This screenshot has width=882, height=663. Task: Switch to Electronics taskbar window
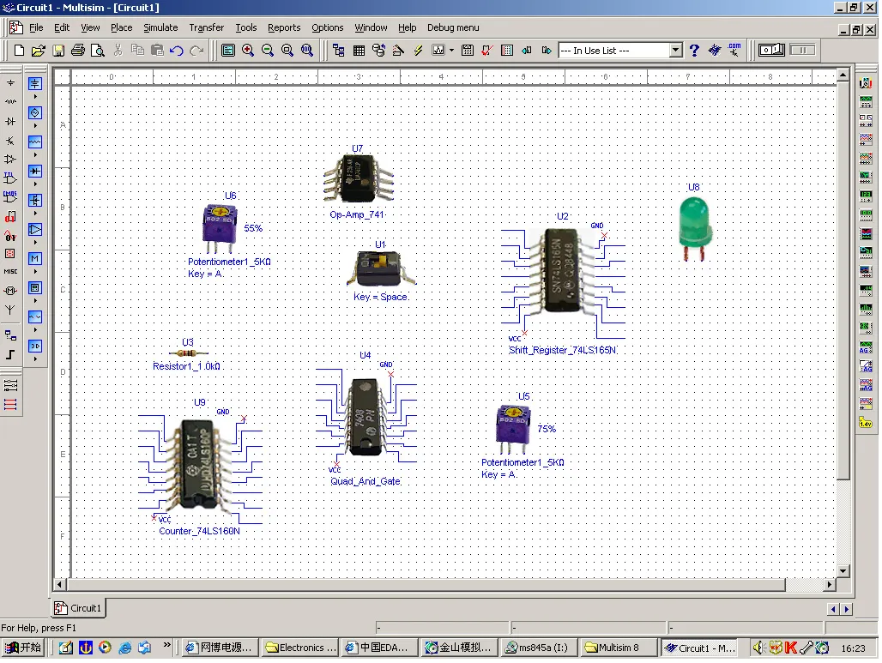(300, 648)
